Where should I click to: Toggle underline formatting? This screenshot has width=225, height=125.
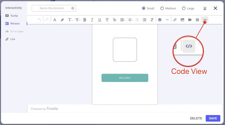(x=100, y=20)
